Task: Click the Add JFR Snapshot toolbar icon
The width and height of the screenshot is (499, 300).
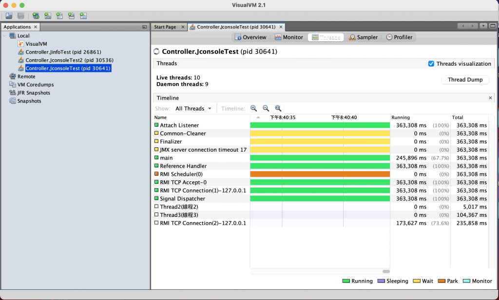Action: click(71, 16)
